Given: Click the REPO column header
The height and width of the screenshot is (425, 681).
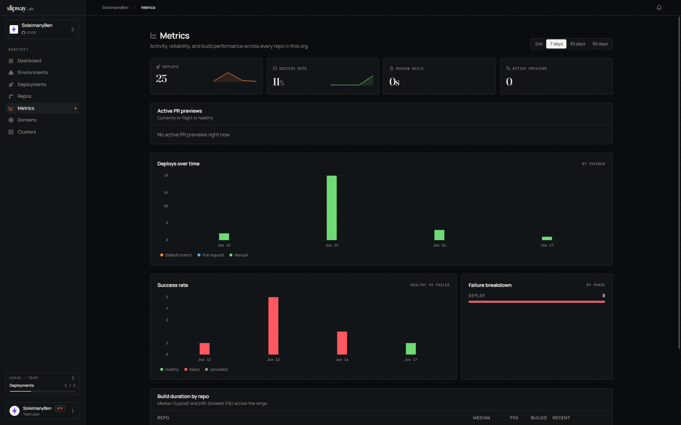Looking at the screenshot, I should [x=163, y=418].
